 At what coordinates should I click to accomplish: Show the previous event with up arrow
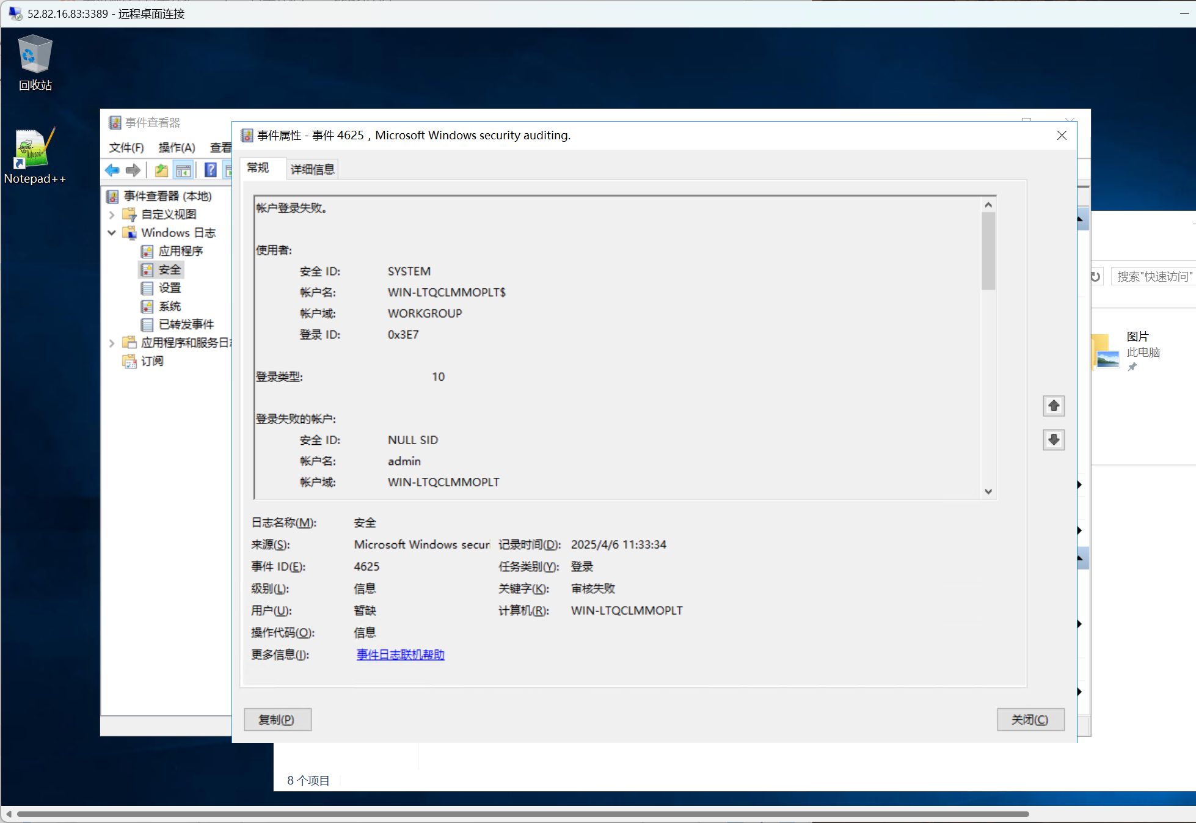pyautogui.click(x=1054, y=406)
